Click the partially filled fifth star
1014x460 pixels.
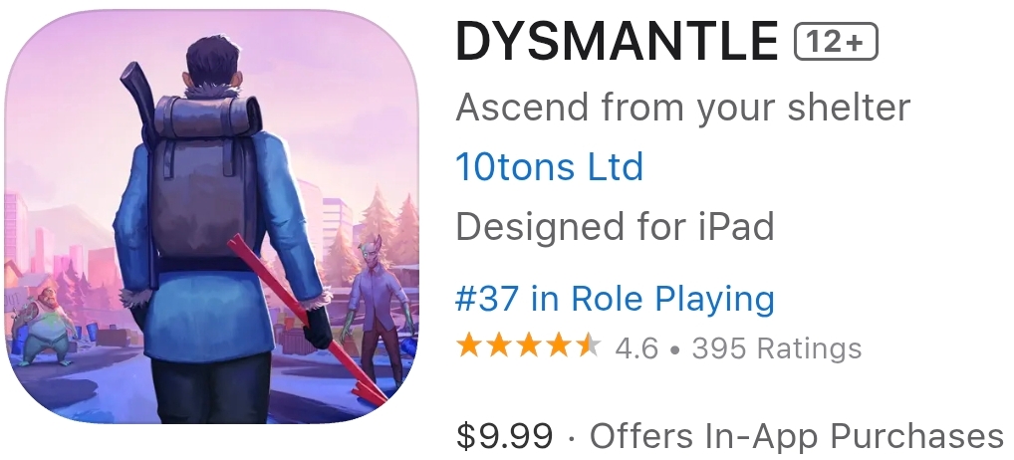click(588, 346)
